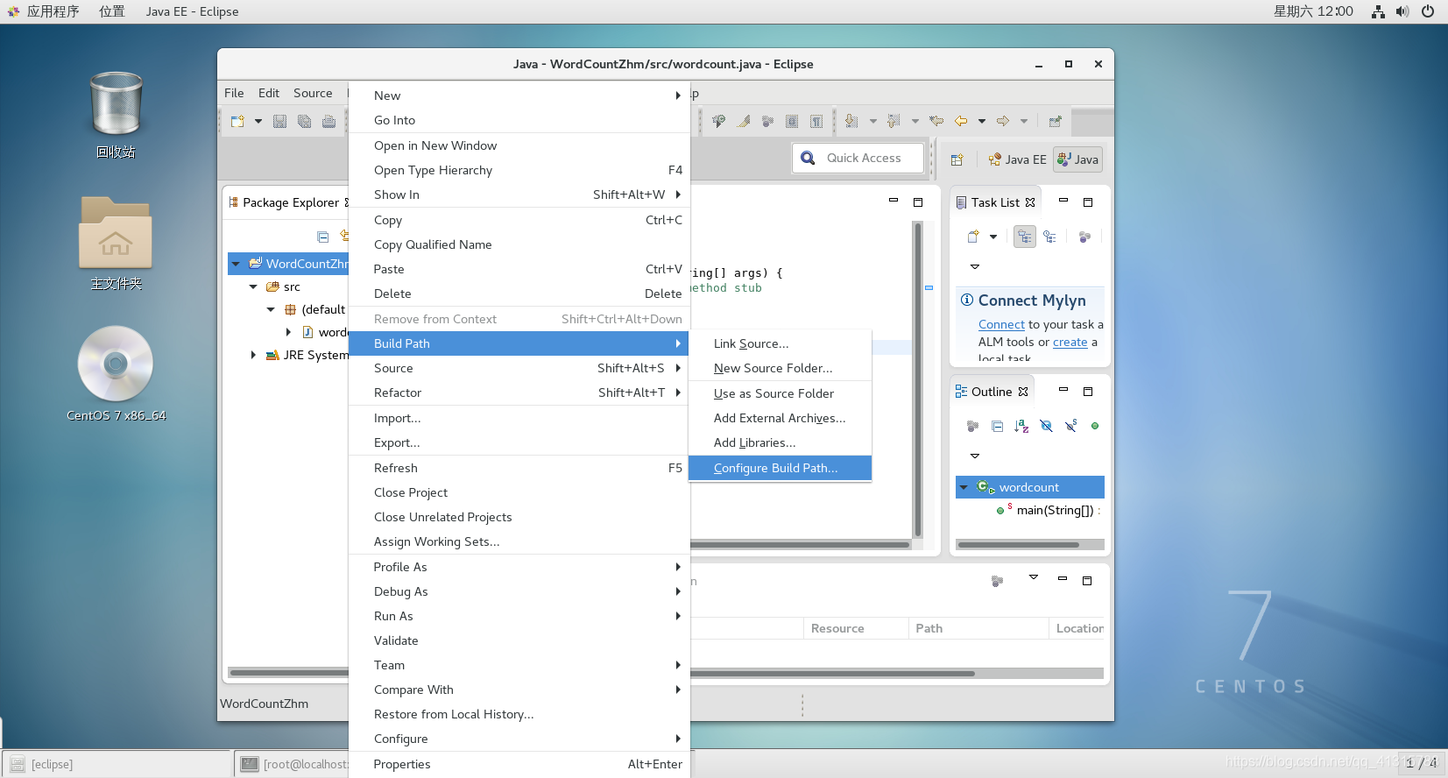Screen dimensions: 1448x778
Task: Click the editor vertical scrollbar
Action: click(918, 378)
